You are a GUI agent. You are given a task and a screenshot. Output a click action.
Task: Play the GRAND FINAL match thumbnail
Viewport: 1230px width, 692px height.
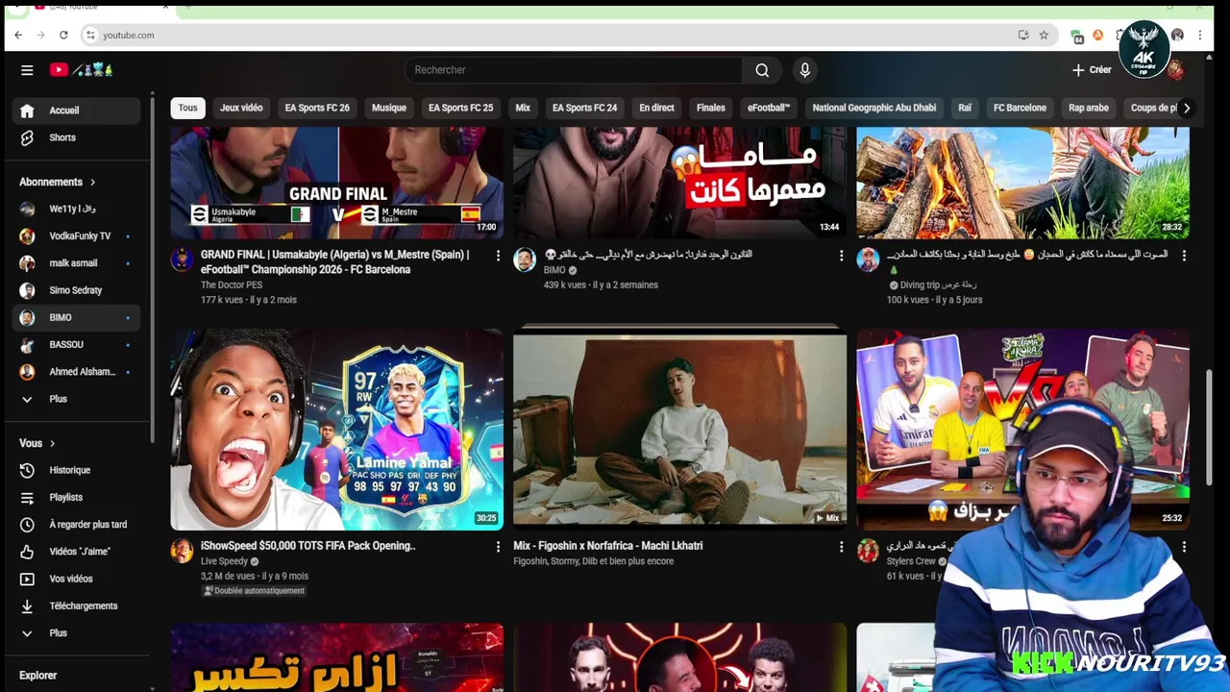pos(336,183)
